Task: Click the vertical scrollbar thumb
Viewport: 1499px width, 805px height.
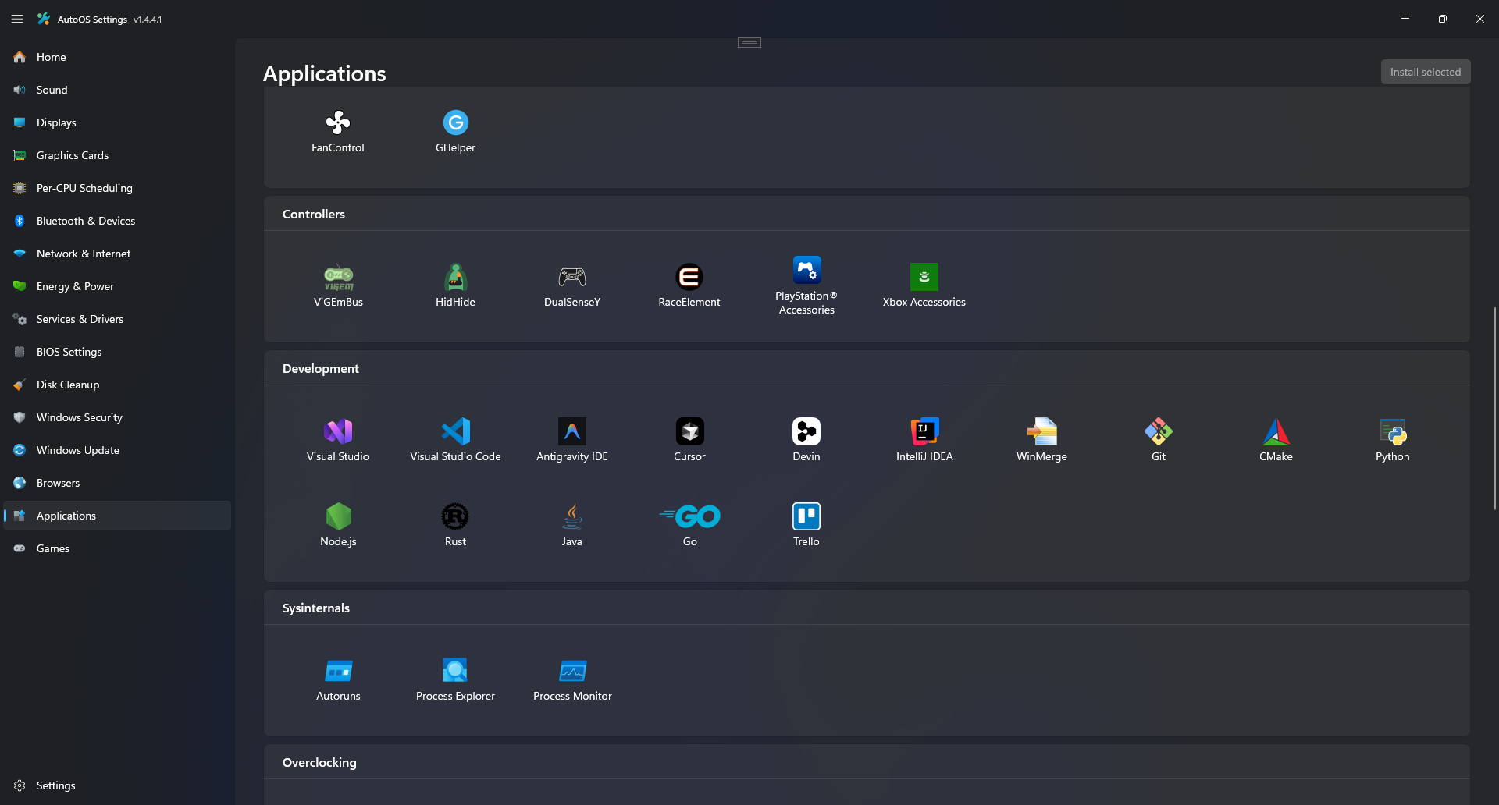Action: [x=1495, y=408]
